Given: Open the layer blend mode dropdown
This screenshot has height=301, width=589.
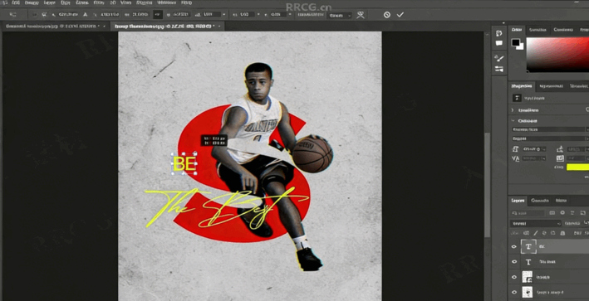Looking at the screenshot, I should tap(536, 223).
